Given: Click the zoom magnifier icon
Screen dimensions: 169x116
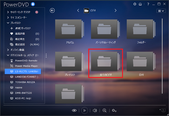Looking at the screenshot, I should click(x=105, y=110).
